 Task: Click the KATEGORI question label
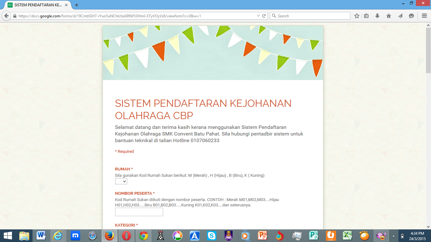click(126, 225)
